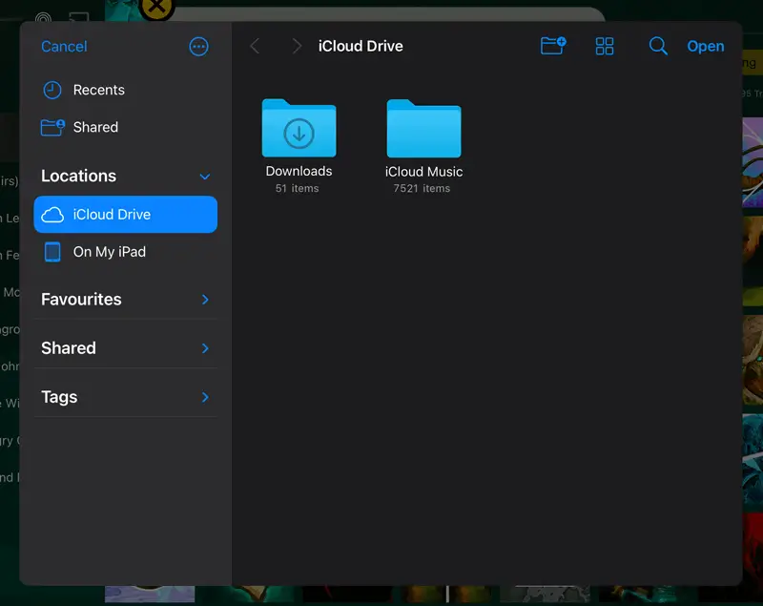Image resolution: width=763 pixels, height=606 pixels.
Task: Select the iCloud Music folder
Action: (423, 129)
